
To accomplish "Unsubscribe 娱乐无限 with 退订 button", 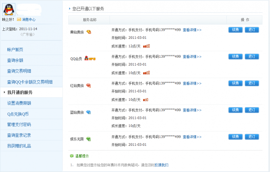I will 252,137.
